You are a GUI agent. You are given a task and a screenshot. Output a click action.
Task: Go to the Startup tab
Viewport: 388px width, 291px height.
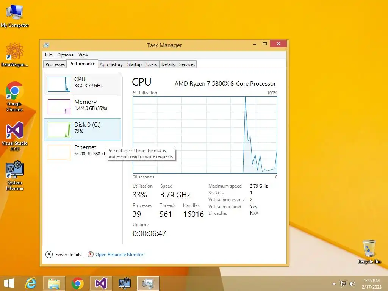[135, 64]
